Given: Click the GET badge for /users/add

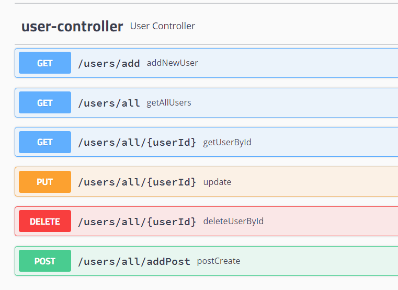Looking at the screenshot, I should [45, 63].
